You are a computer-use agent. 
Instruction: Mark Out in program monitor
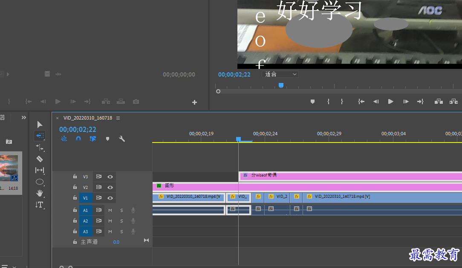[x=342, y=102]
